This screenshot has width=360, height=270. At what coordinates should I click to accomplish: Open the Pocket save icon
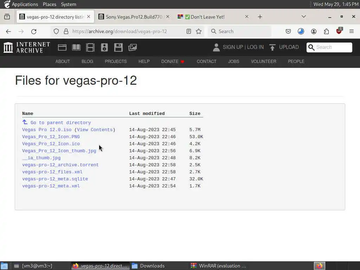[x=288, y=31]
